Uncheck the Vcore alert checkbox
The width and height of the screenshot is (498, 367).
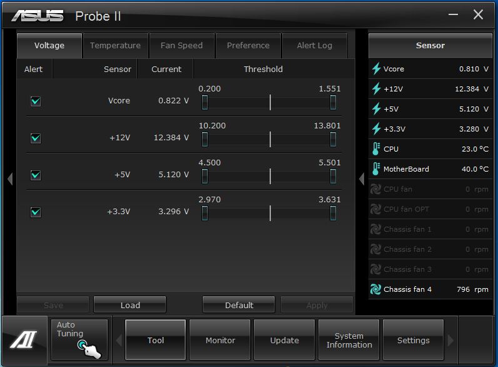pyautogui.click(x=36, y=101)
